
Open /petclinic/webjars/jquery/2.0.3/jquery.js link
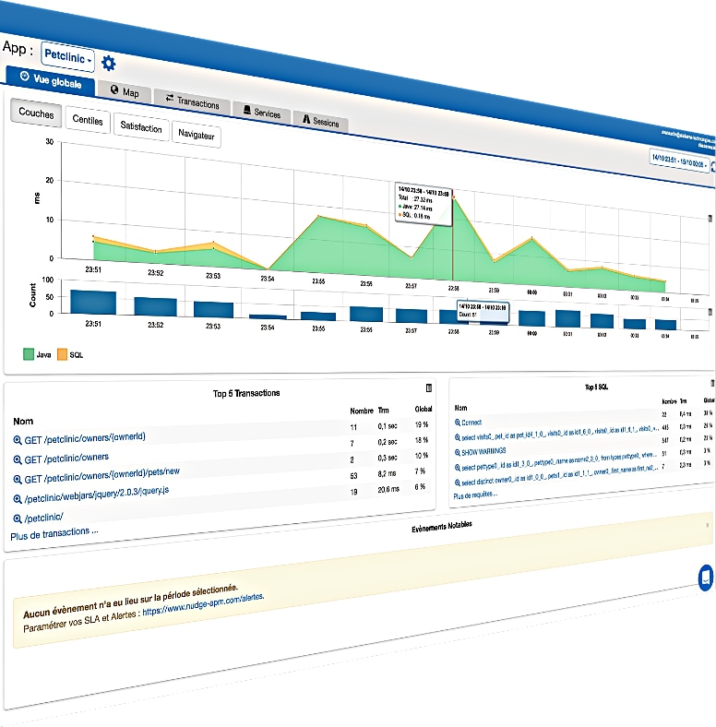click(97, 495)
